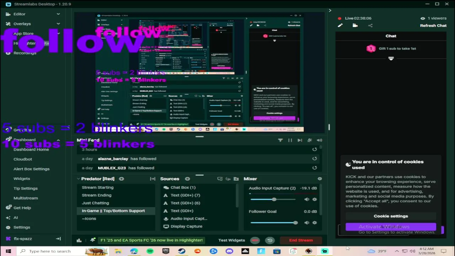Click the scene transitions icon
The height and width of the screenshot is (256, 455).
coord(152,179)
